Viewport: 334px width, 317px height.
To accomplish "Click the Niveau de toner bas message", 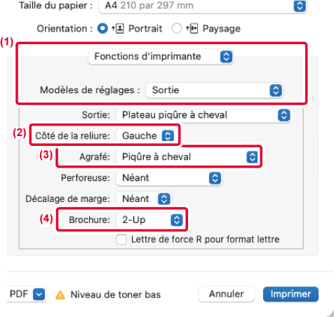I will 116,295.
